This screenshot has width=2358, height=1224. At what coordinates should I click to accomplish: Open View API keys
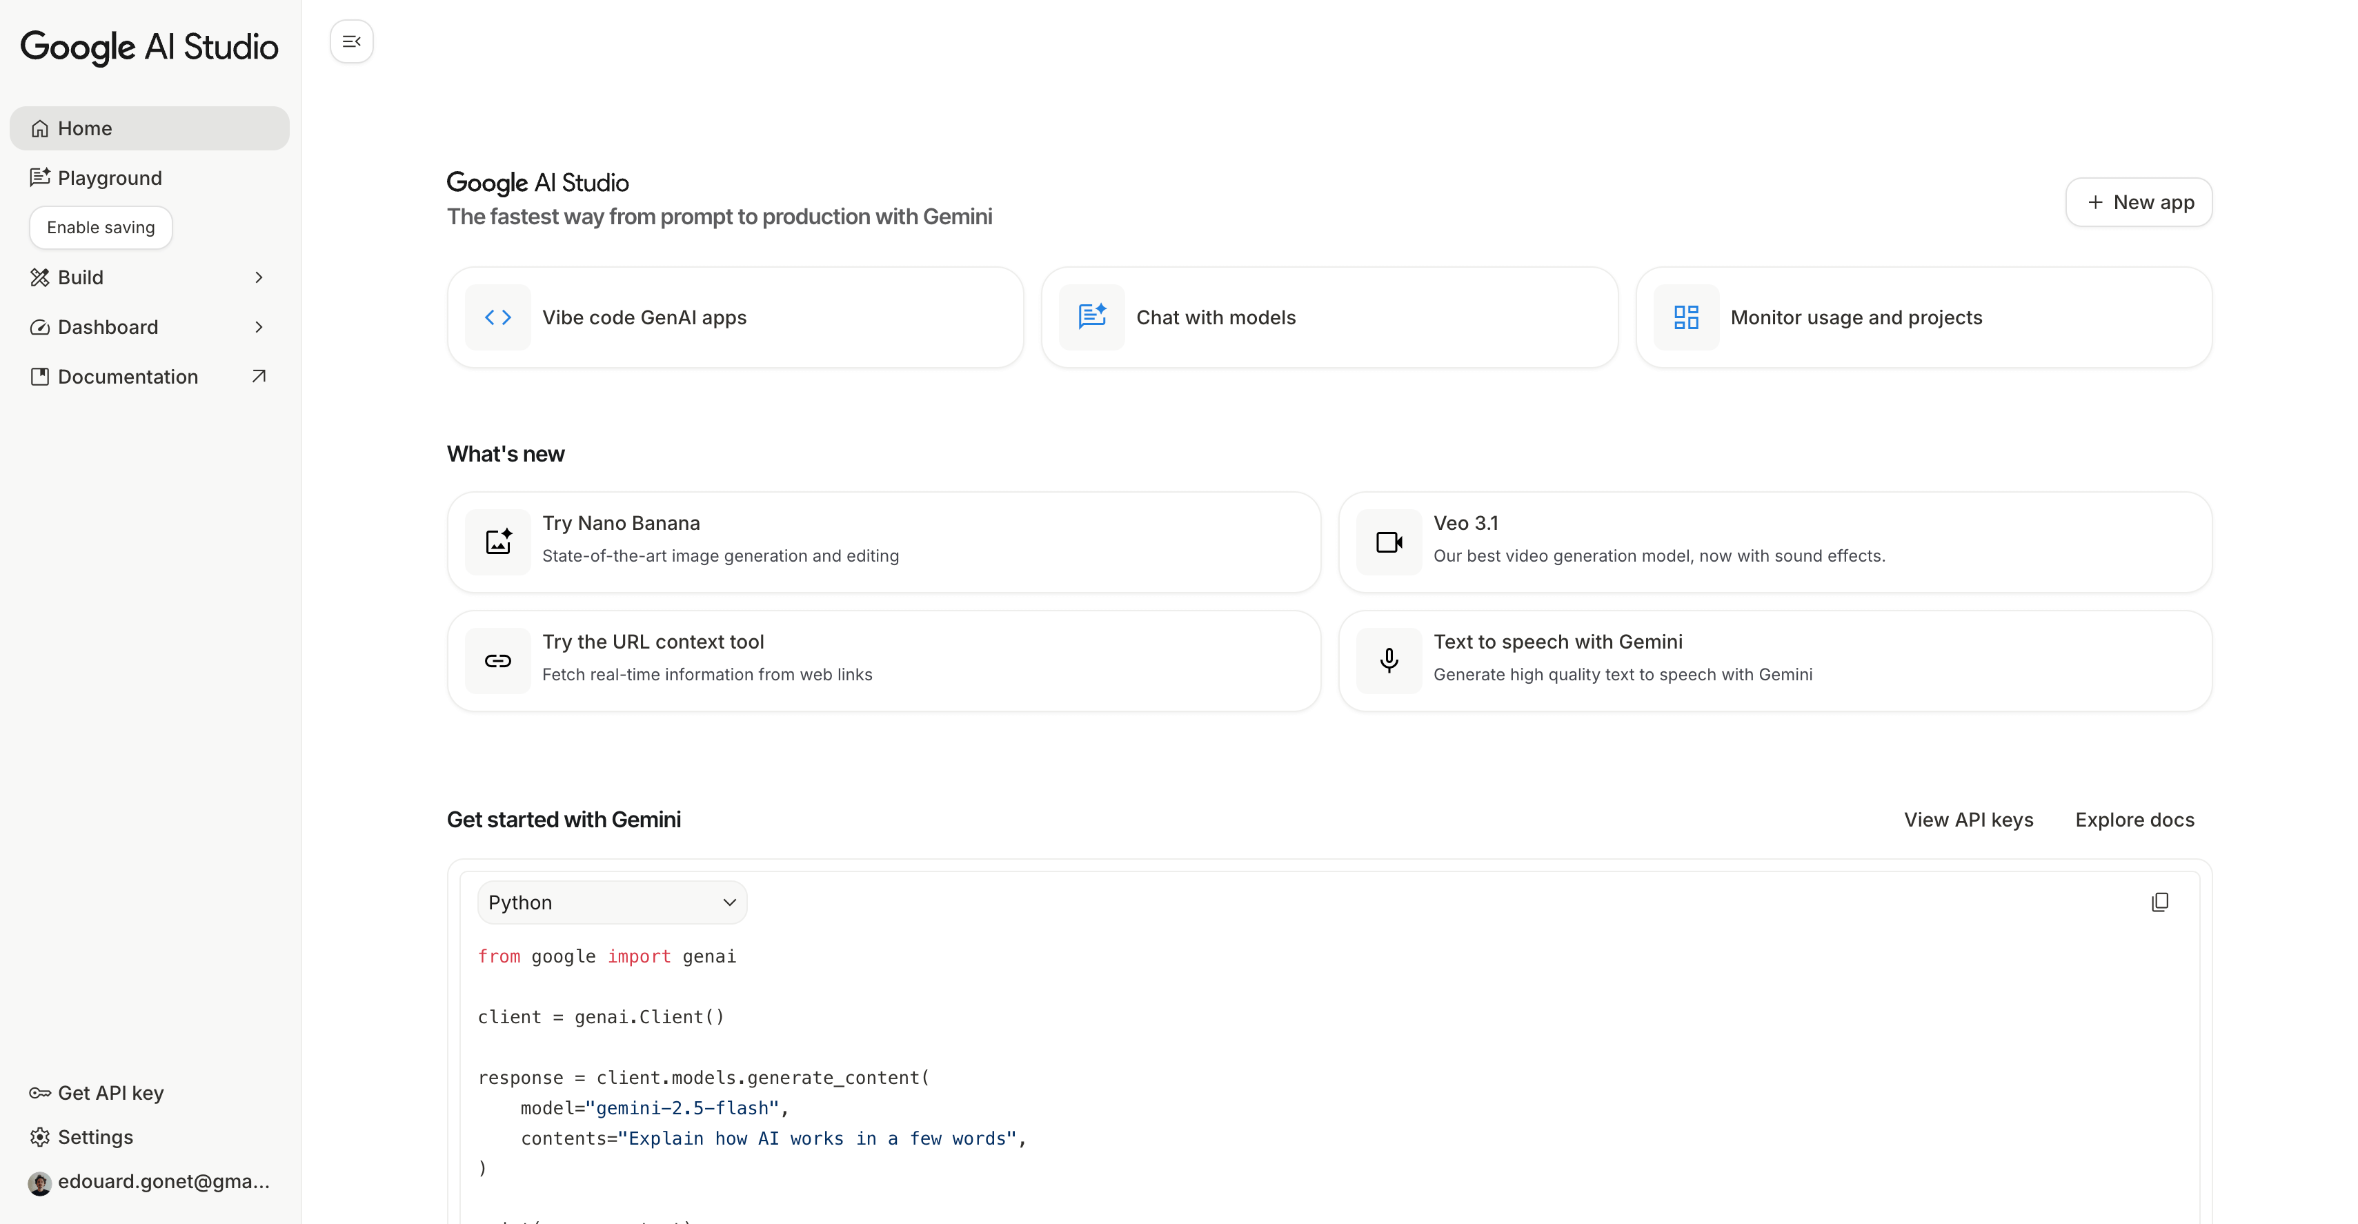(1969, 820)
